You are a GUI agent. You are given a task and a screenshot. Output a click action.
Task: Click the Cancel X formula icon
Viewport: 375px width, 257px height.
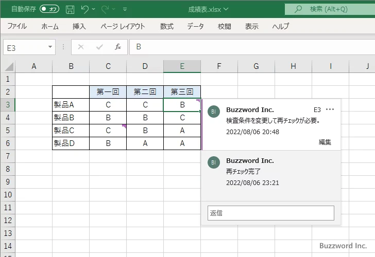tap(81, 47)
